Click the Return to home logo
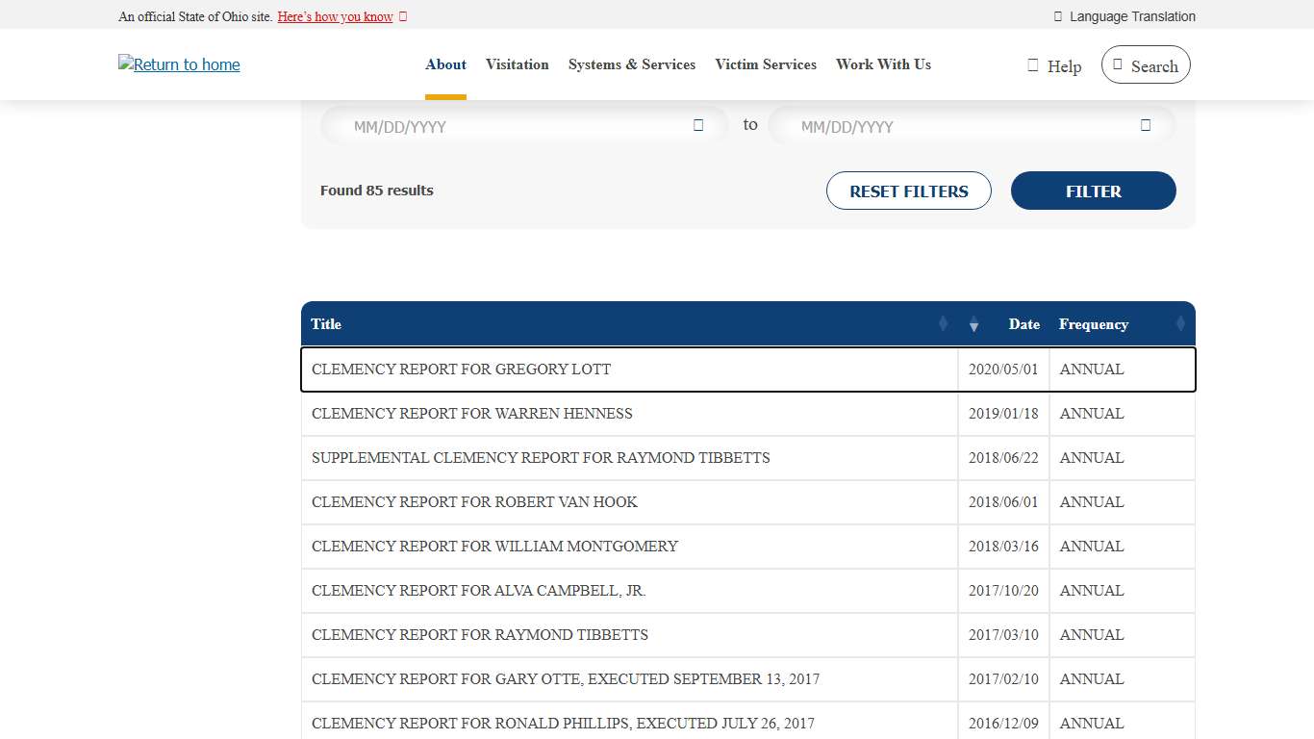The image size is (1314, 739). [179, 64]
